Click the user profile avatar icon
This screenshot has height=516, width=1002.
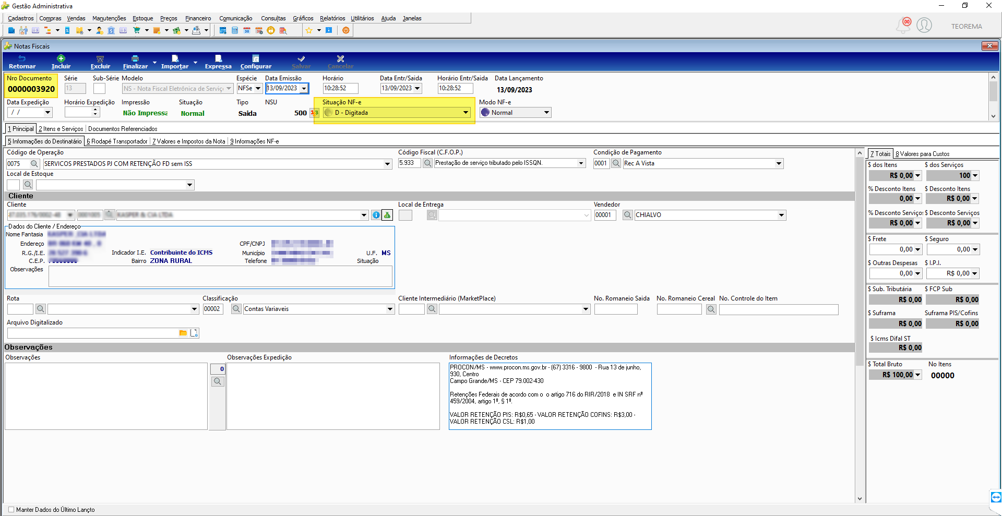[x=924, y=25]
